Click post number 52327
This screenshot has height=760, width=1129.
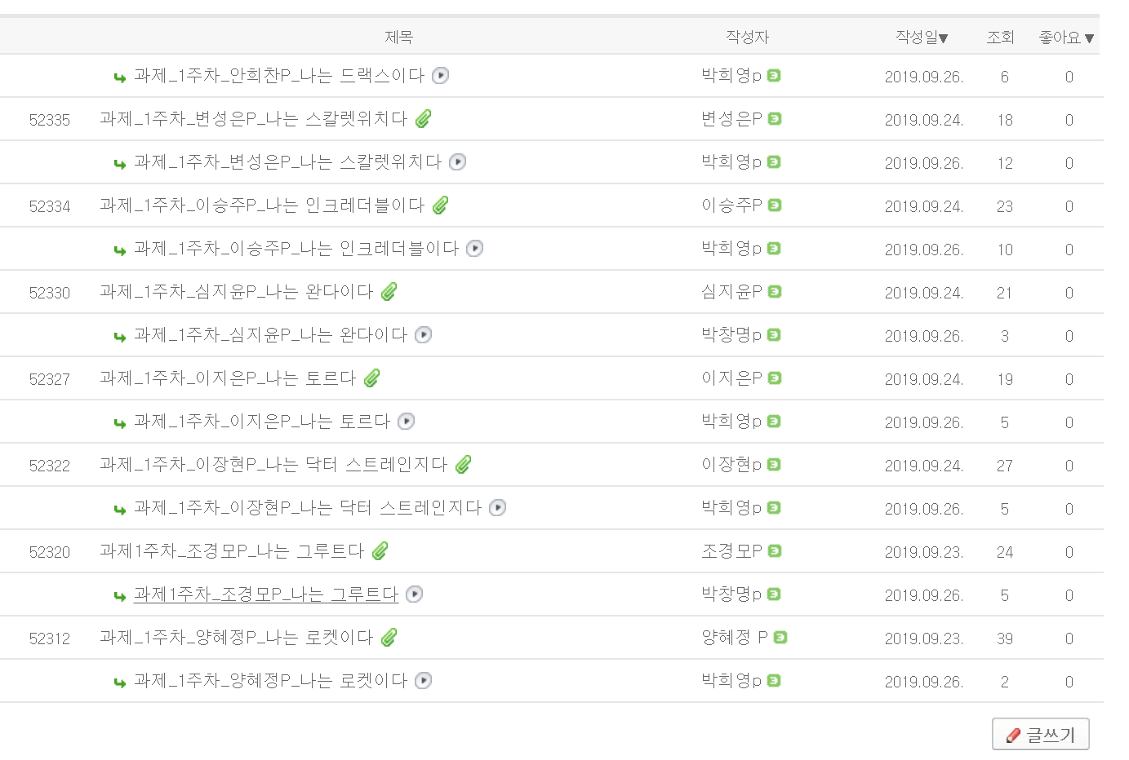(50, 380)
